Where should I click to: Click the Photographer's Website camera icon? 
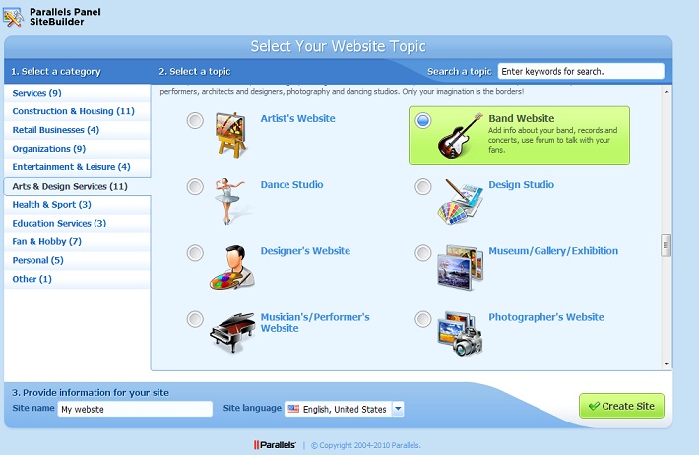click(460, 333)
